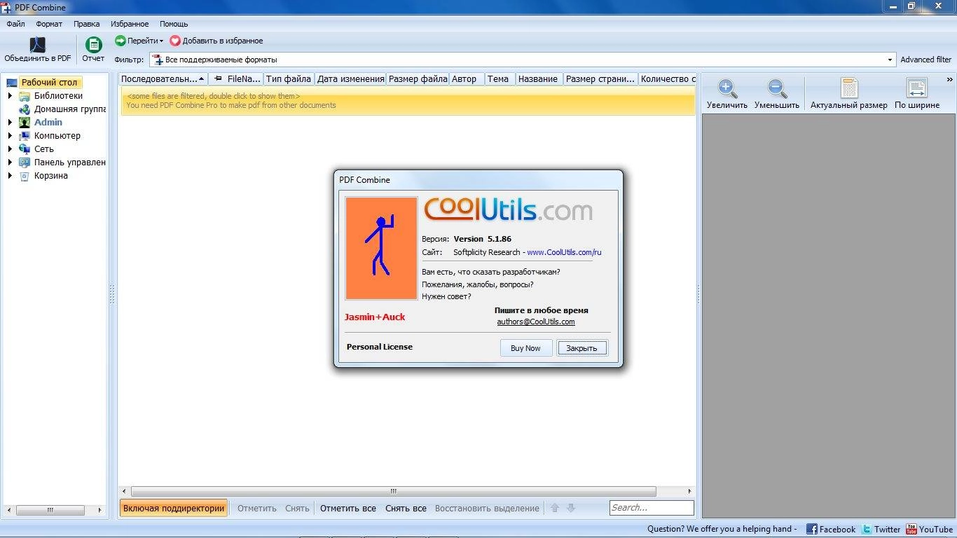
Task: Expand the Сеть tree node
Action: (x=10, y=149)
